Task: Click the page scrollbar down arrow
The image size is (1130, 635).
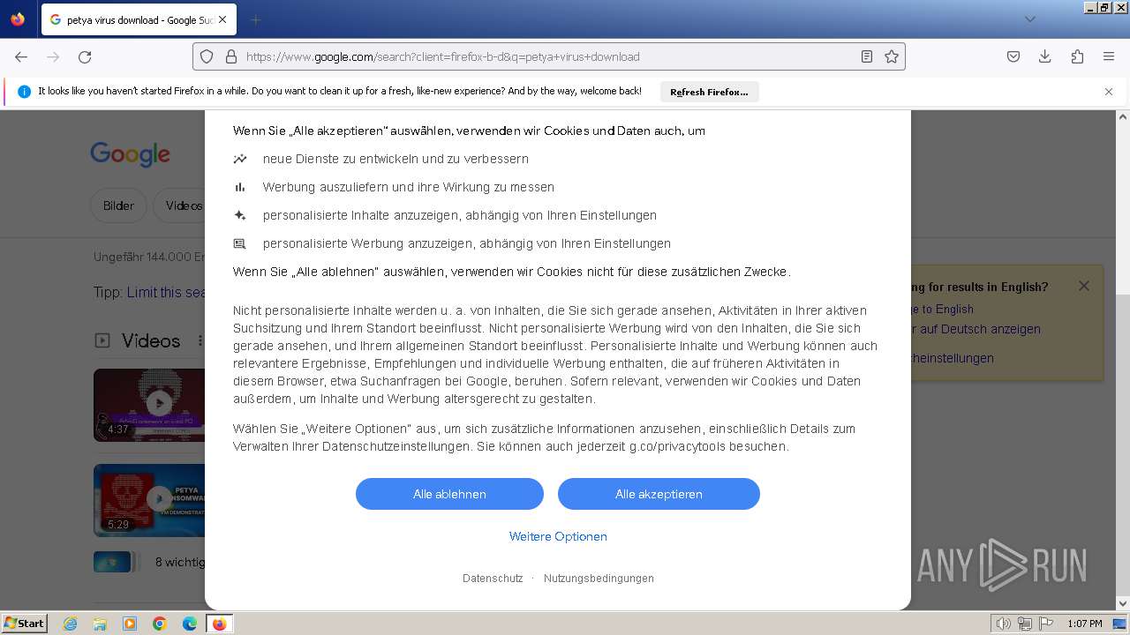Action: click(x=1123, y=603)
